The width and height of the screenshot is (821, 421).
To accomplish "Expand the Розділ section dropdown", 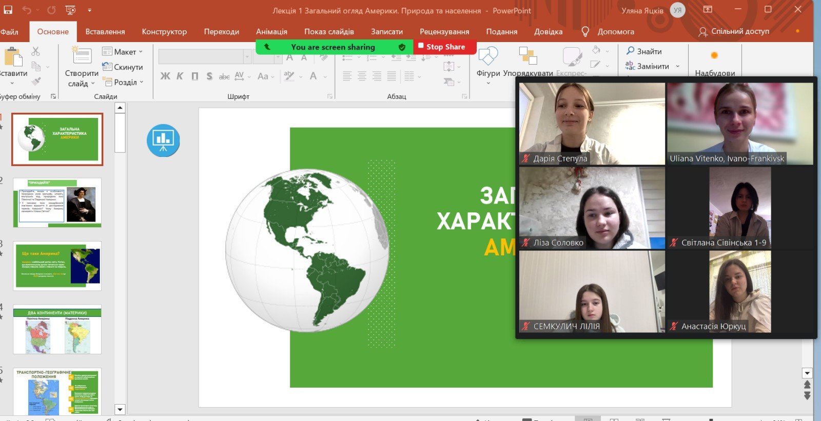I will click(142, 82).
